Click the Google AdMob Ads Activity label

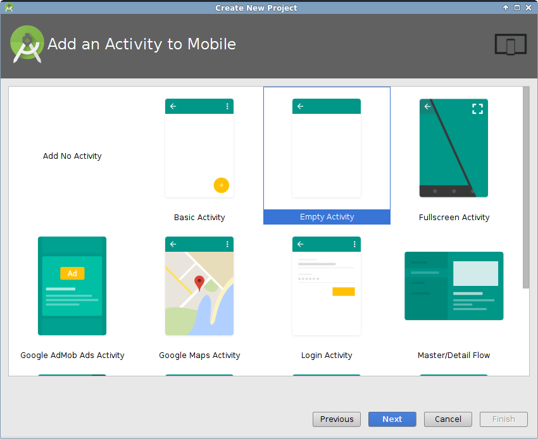tap(72, 356)
